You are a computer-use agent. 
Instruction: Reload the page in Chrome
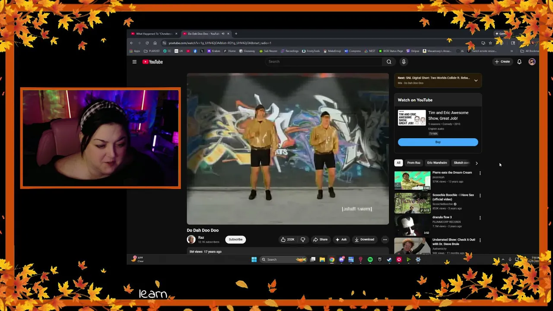tap(147, 43)
